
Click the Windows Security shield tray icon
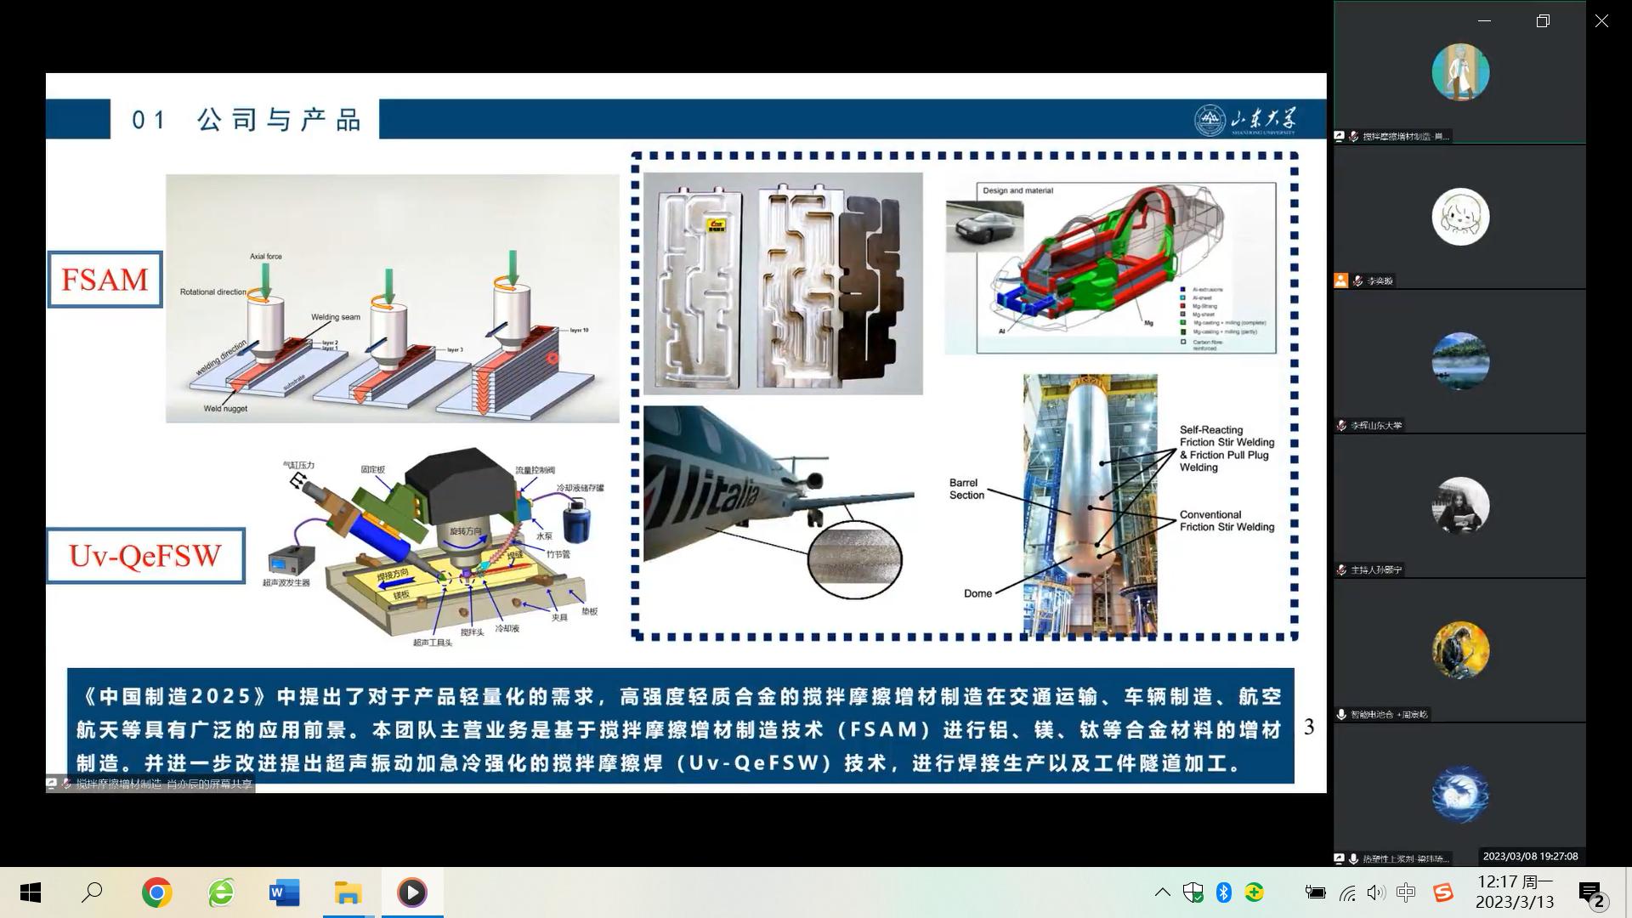click(1193, 892)
